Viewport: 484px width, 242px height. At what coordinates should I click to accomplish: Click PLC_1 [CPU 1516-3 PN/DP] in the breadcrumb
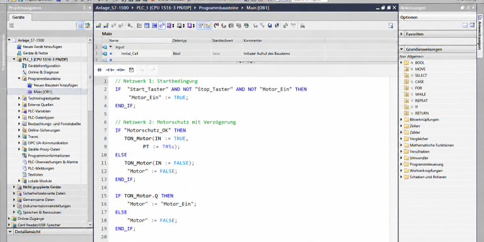pyautogui.click(x=164, y=8)
